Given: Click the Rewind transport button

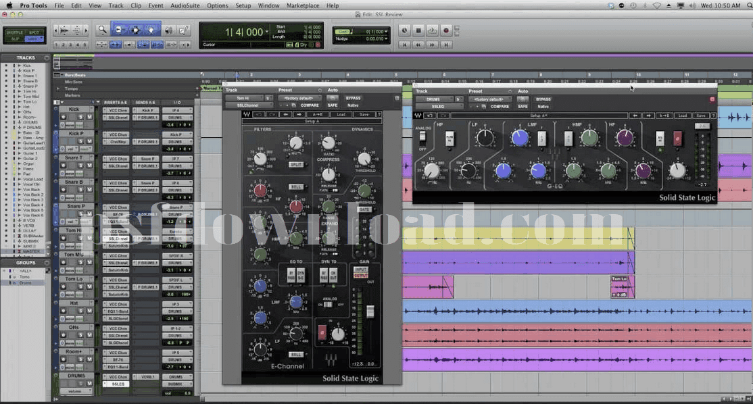Looking at the screenshot, I should 418,45.
